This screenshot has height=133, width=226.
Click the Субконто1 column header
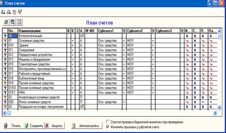click(110, 31)
